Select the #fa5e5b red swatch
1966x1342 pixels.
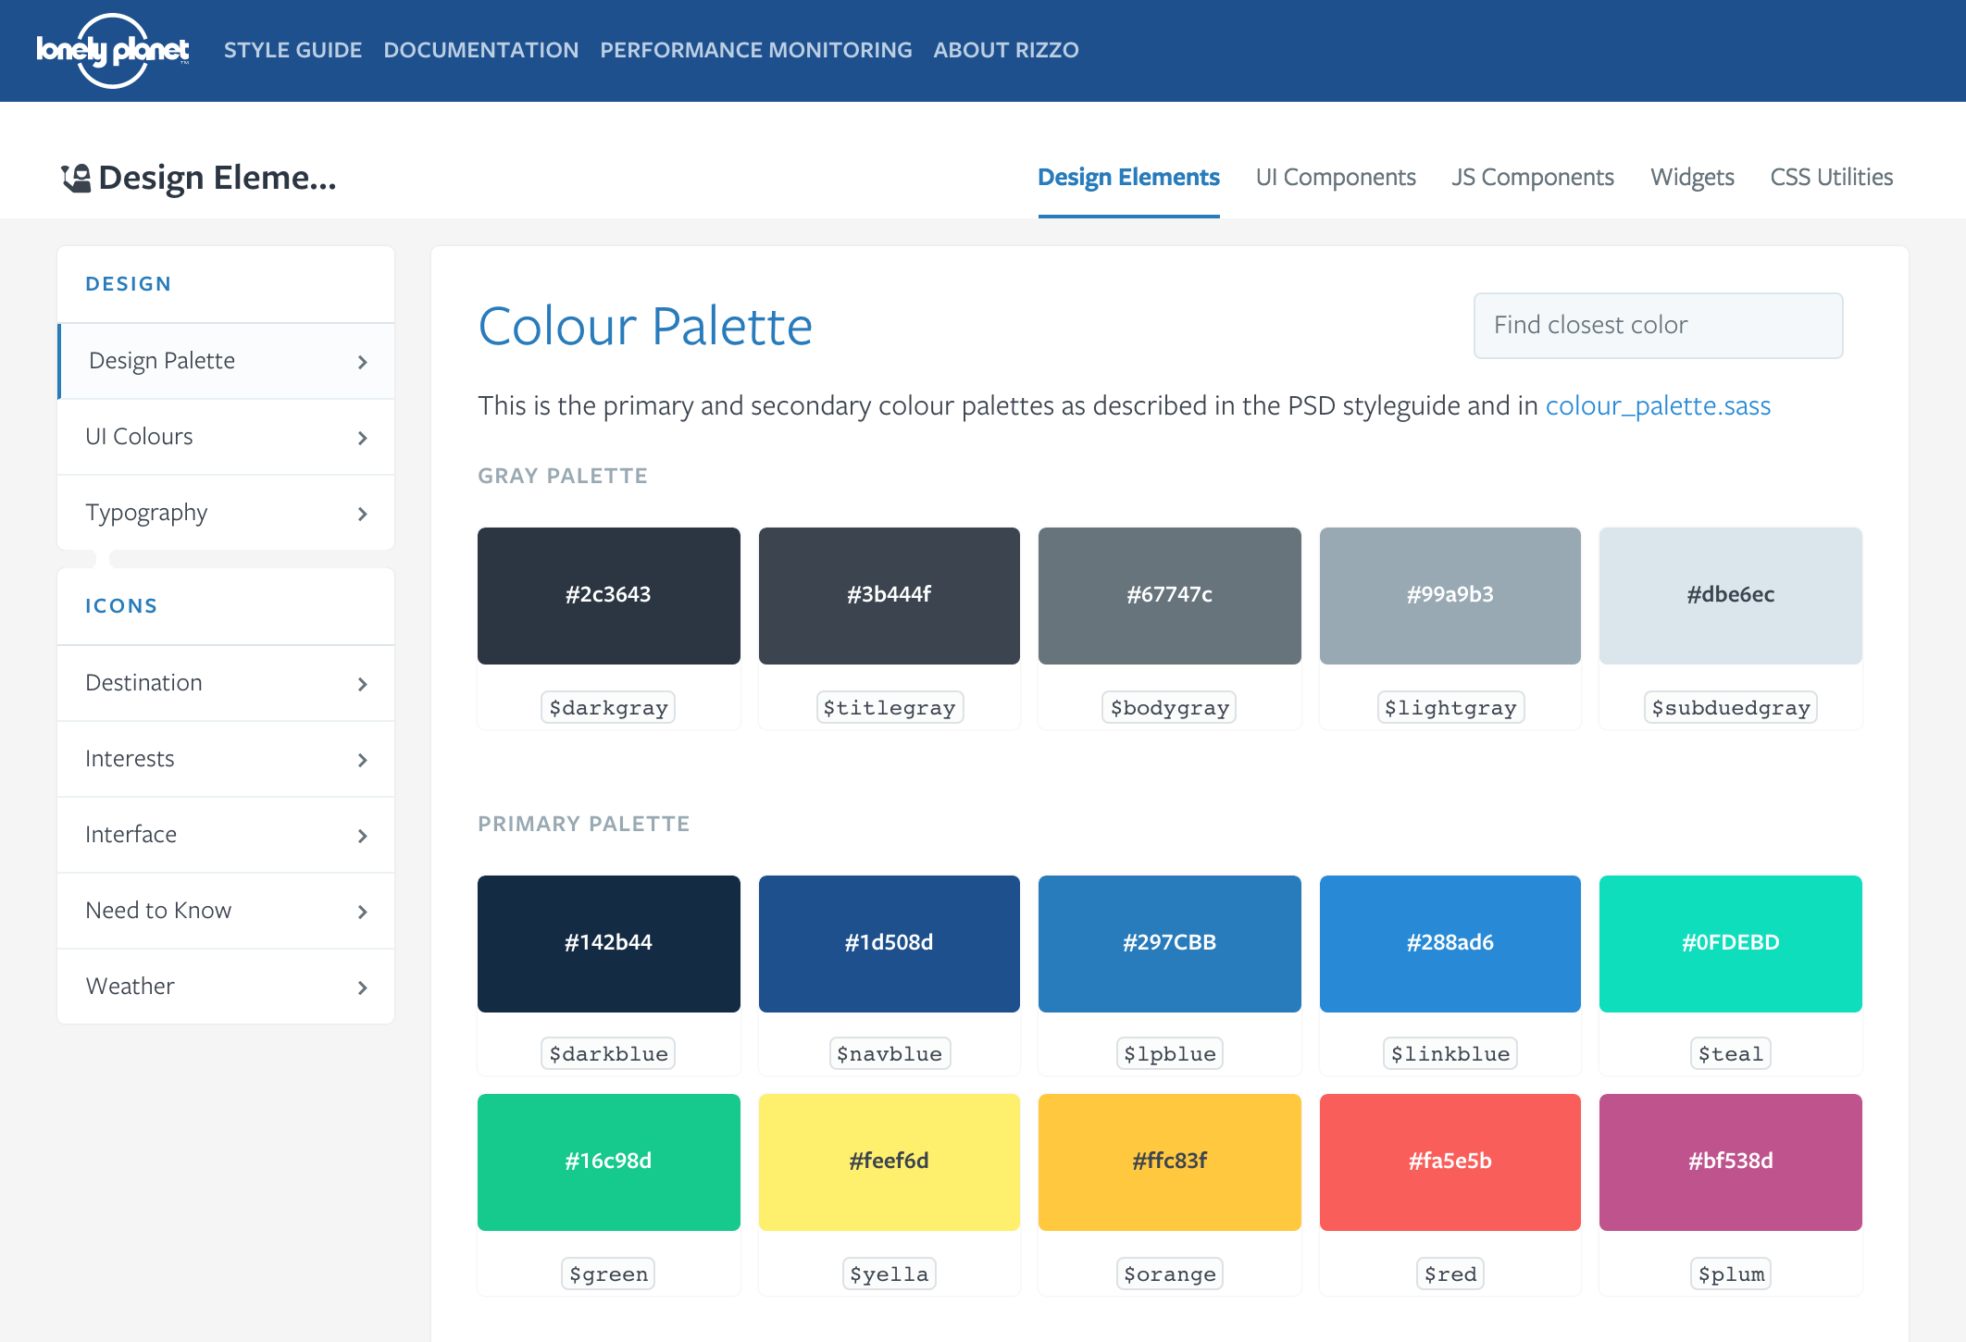[x=1450, y=1162]
